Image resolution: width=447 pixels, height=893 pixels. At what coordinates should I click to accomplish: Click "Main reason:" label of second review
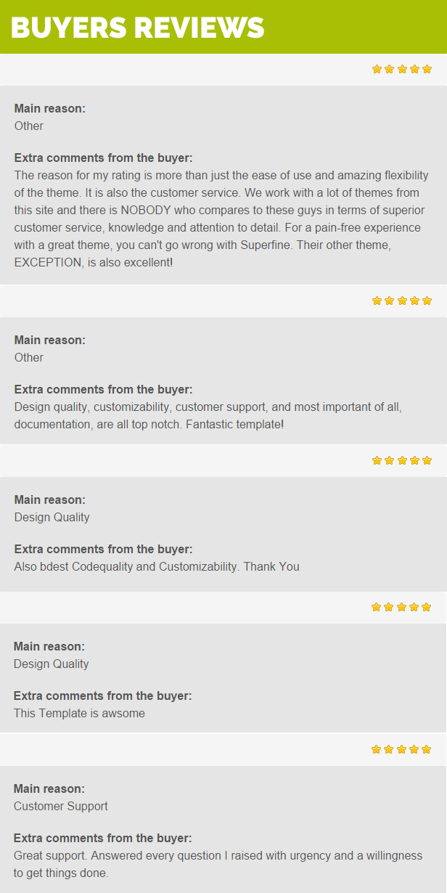tap(50, 340)
